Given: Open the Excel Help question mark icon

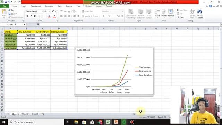Looking at the screenshot, I should tap(210, 6).
